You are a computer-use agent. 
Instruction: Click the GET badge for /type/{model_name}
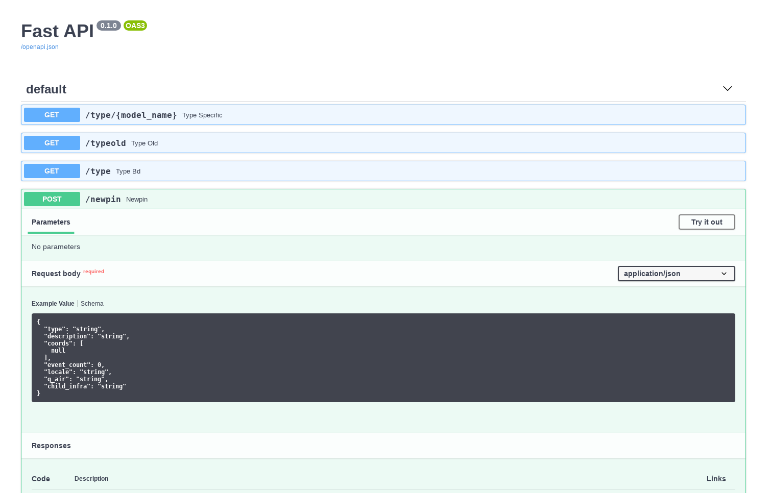[x=52, y=115]
